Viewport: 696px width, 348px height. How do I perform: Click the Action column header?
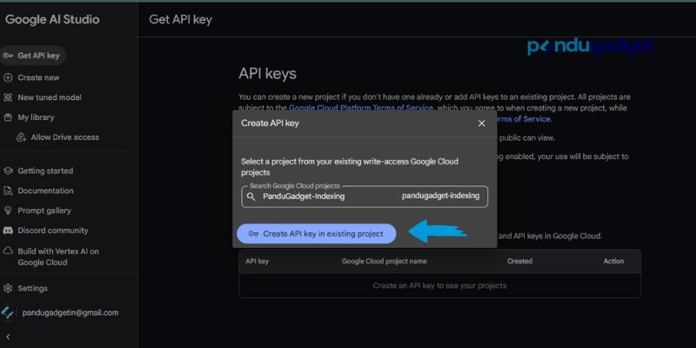click(613, 261)
